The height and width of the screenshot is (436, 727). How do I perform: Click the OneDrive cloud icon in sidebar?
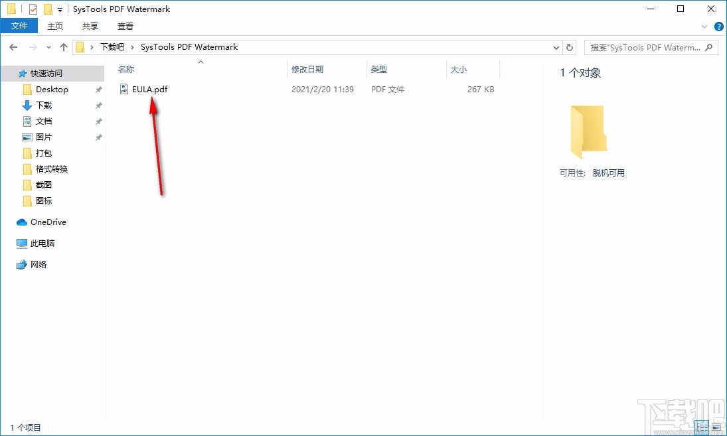[x=21, y=222]
